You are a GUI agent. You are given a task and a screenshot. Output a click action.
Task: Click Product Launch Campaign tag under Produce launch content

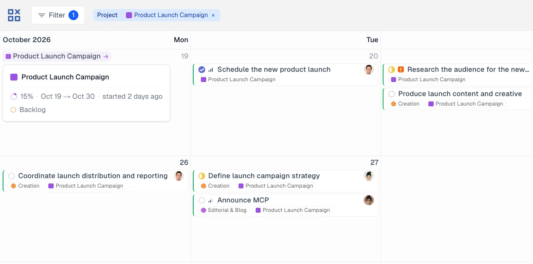pyautogui.click(x=466, y=104)
